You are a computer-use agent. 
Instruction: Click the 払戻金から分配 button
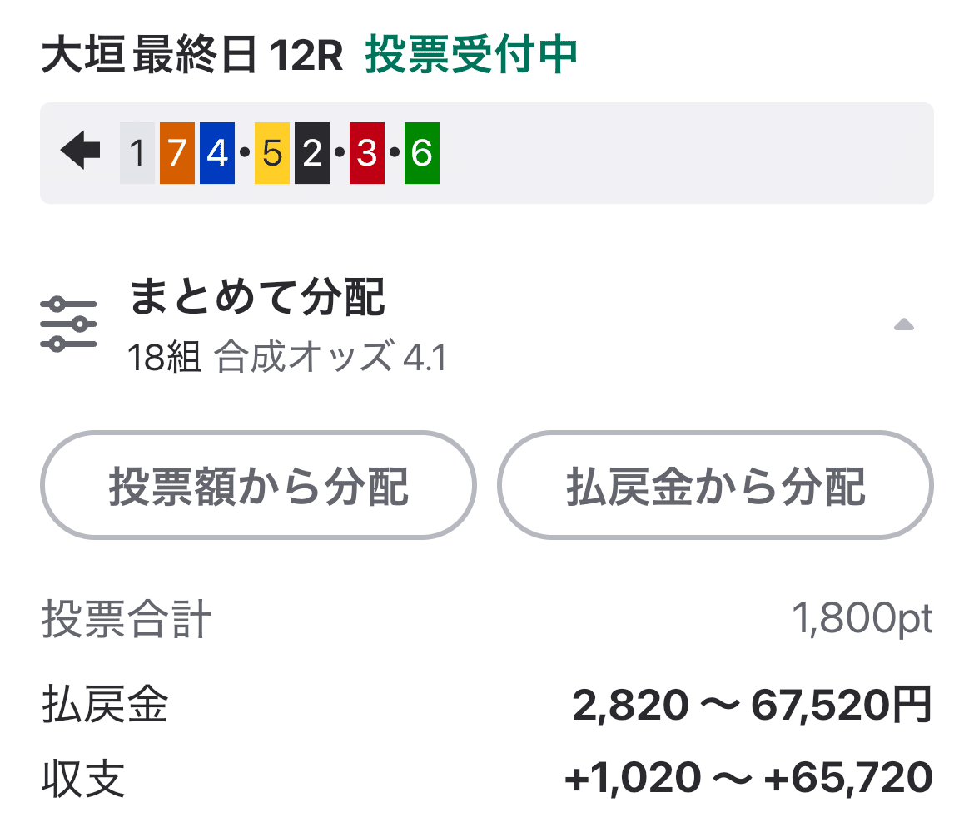[x=714, y=485]
